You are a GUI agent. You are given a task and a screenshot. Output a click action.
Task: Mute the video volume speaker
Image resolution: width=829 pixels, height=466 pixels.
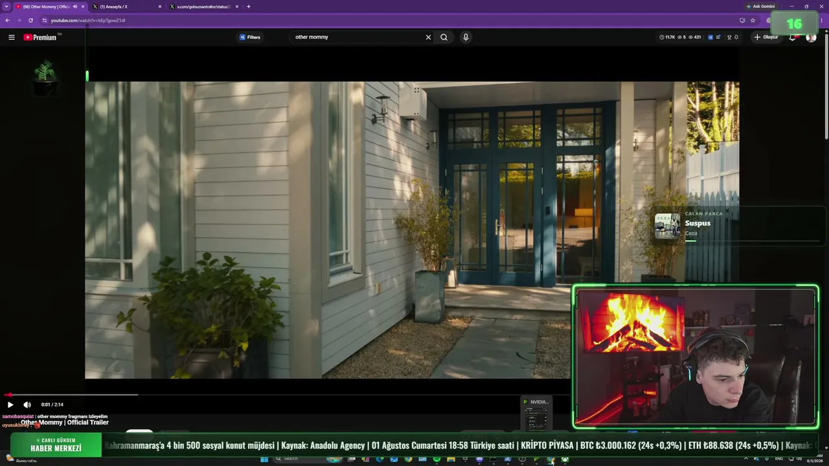[27, 405]
